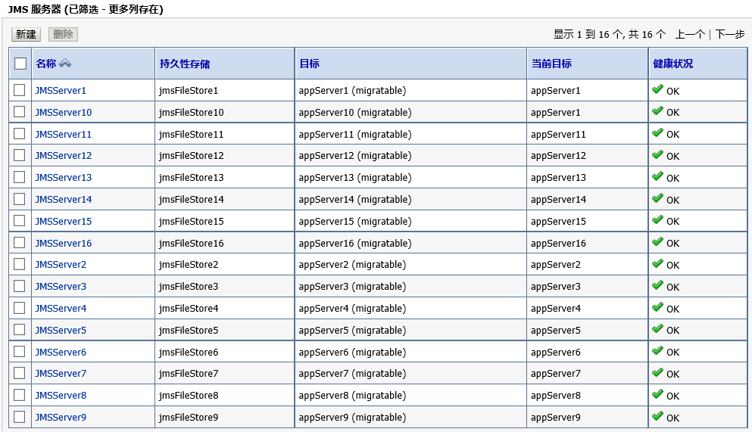
Task: Open the JMSServer12 link
Action: pos(64,156)
